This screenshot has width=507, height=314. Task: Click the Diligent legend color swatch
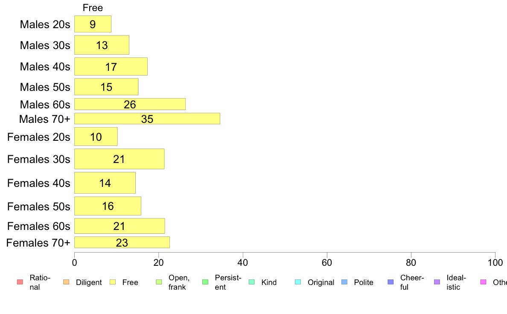(66, 282)
